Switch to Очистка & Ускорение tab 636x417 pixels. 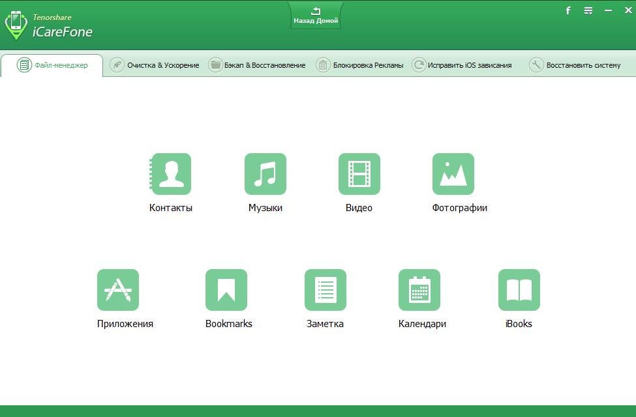pyautogui.click(x=155, y=65)
